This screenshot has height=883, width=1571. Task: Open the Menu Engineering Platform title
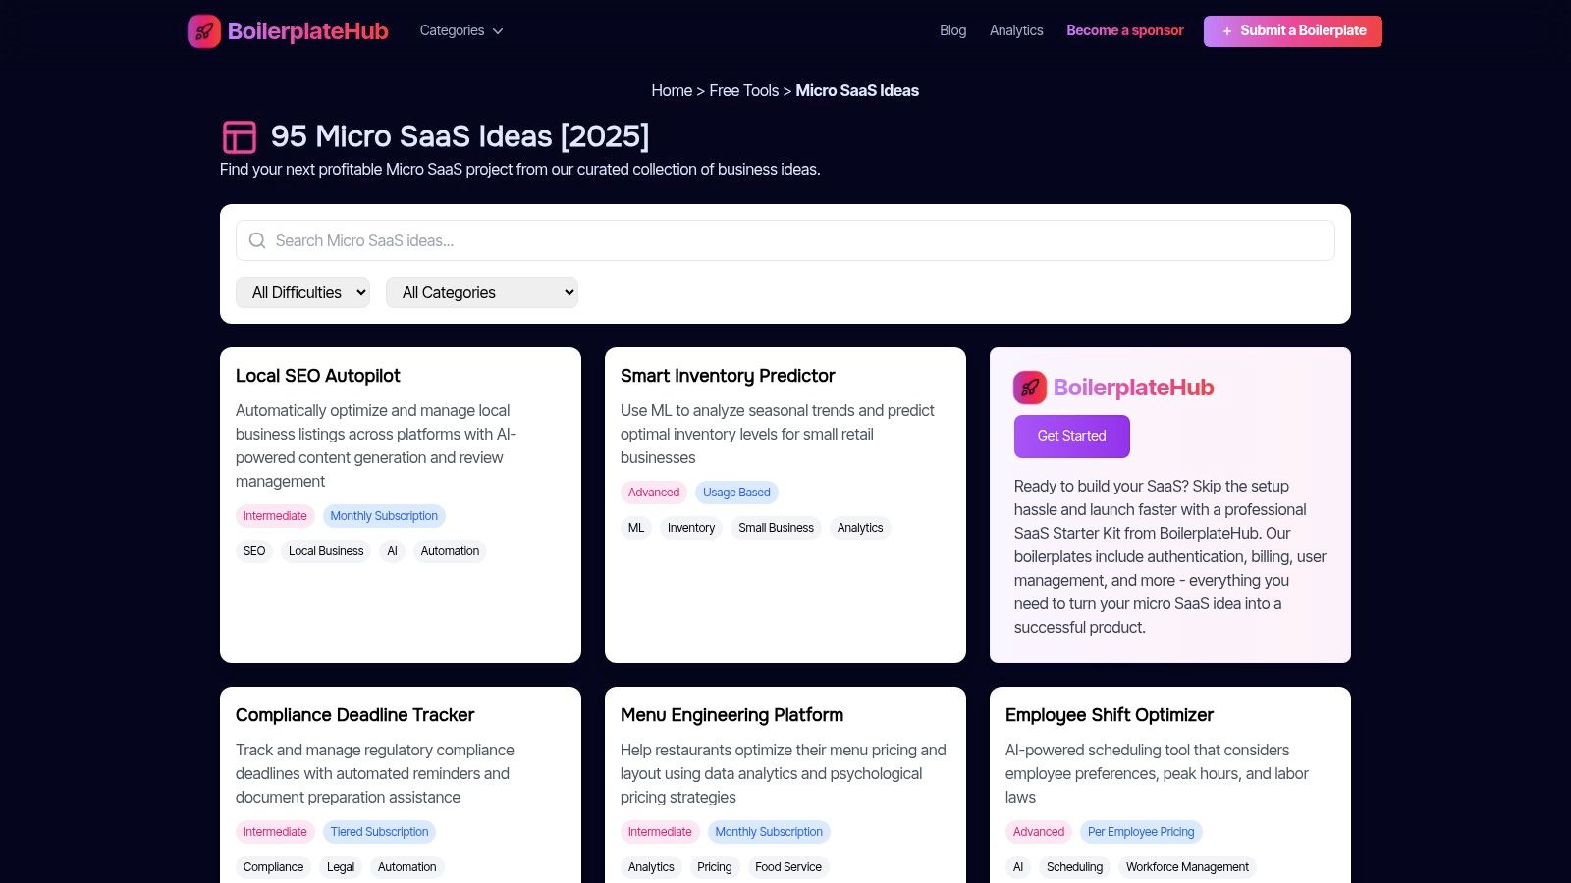click(731, 715)
